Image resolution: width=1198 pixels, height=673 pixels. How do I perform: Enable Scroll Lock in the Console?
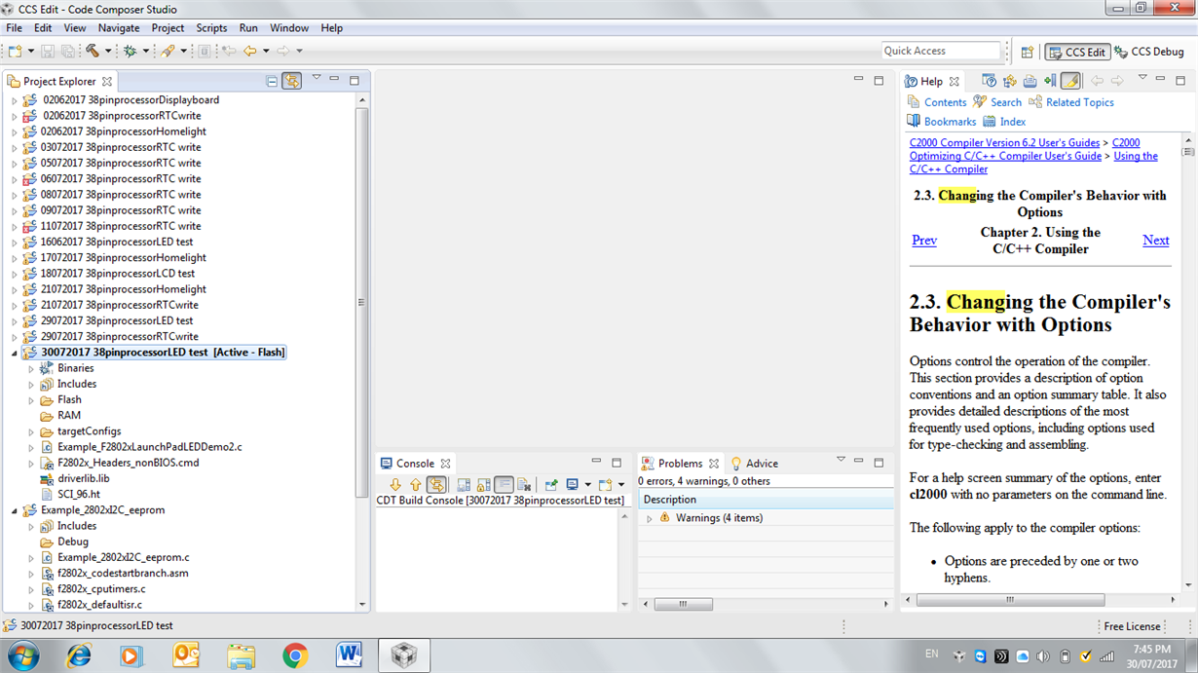483,484
